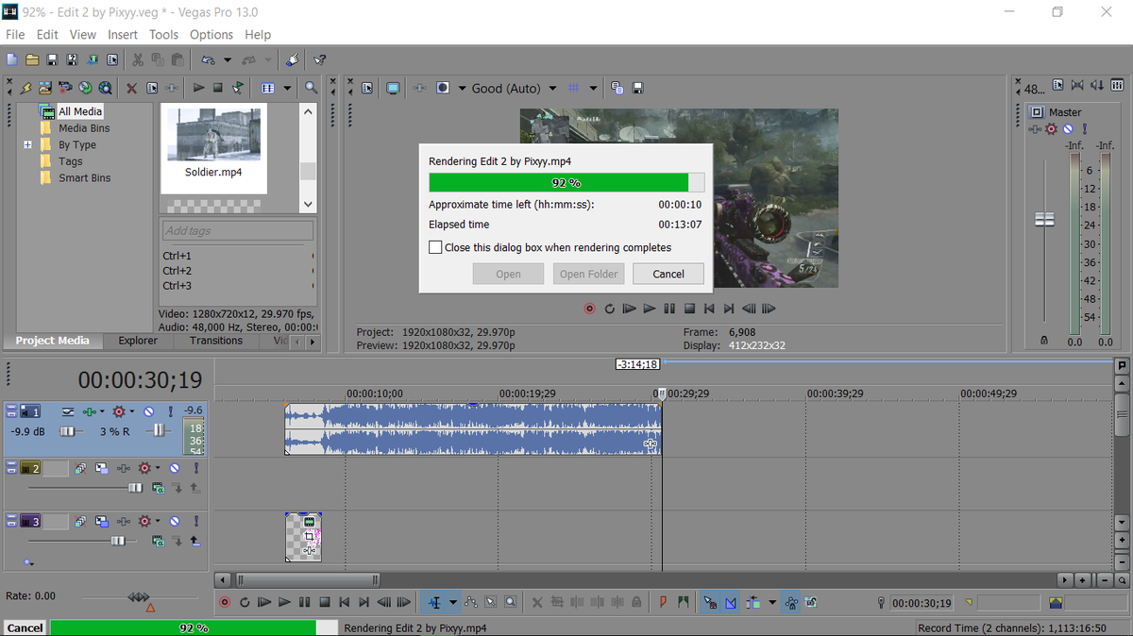Toggle Enable Snapping in timeline toolbar
Image resolution: width=1133 pixels, height=636 pixels.
coord(711,602)
